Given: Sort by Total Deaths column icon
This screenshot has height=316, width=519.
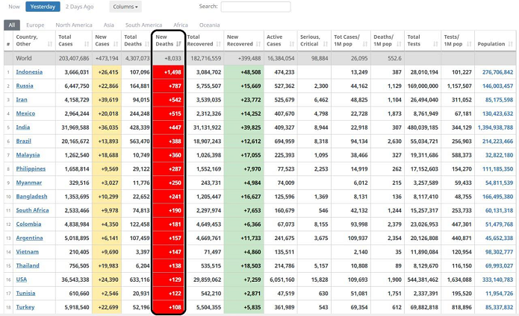Looking at the screenshot, I should point(146,44).
